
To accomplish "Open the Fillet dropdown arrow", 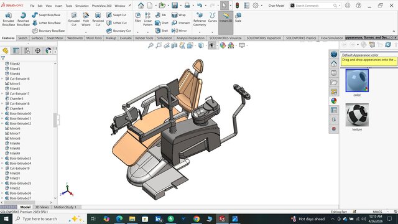I will pyautogui.click(x=138, y=32).
